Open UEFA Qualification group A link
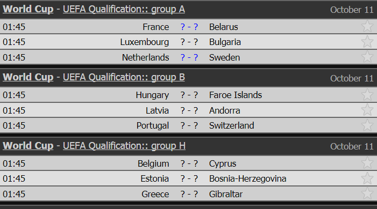377x209 pixels. (x=124, y=9)
